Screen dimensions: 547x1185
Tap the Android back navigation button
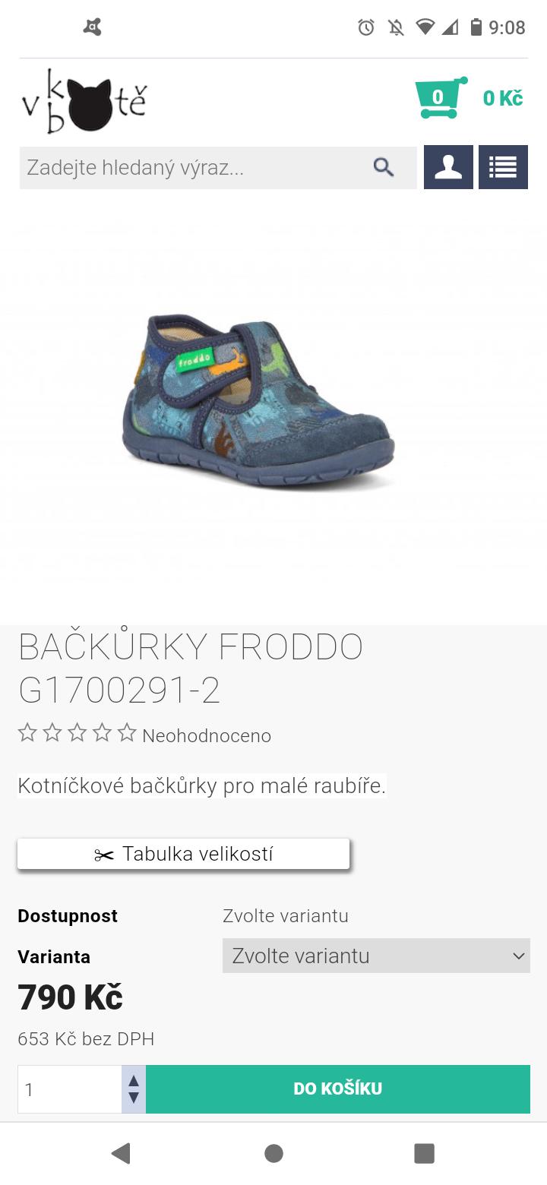[x=121, y=1153]
